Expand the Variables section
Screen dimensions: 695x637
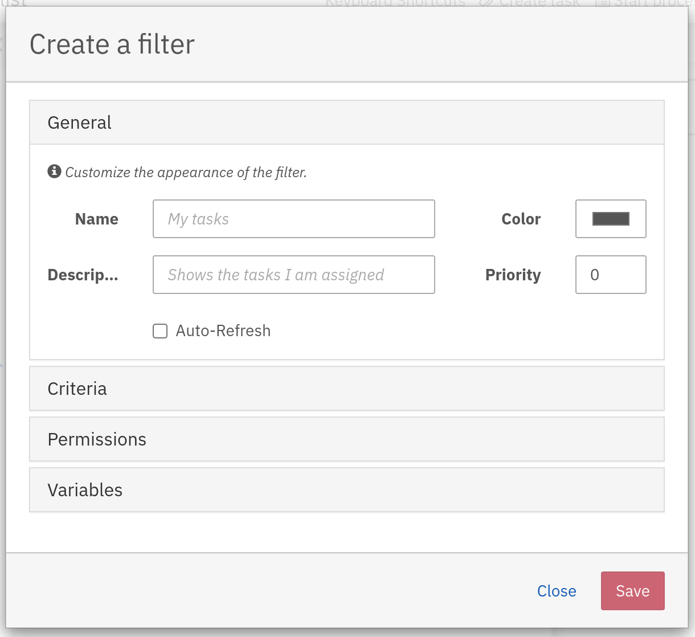coord(84,489)
